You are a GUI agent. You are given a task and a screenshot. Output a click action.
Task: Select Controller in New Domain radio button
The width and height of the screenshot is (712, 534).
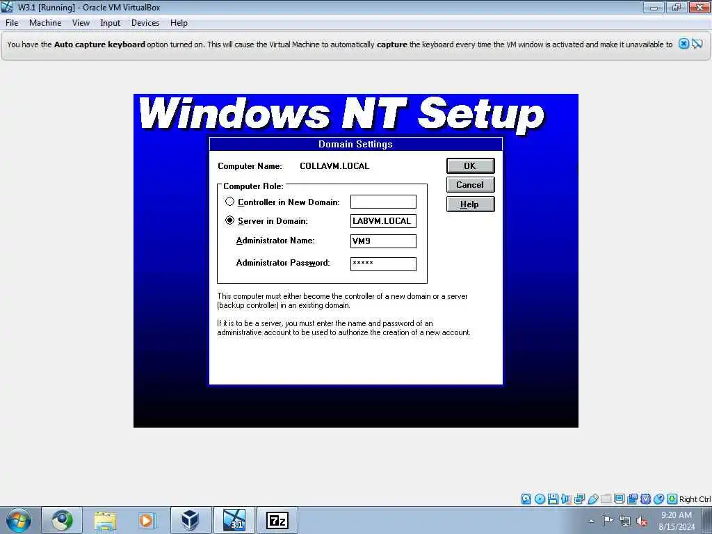(229, 201)
